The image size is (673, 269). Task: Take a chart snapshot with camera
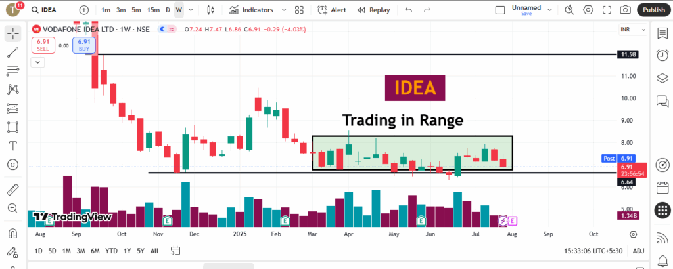pyautogui.click(x=626, y=10)
